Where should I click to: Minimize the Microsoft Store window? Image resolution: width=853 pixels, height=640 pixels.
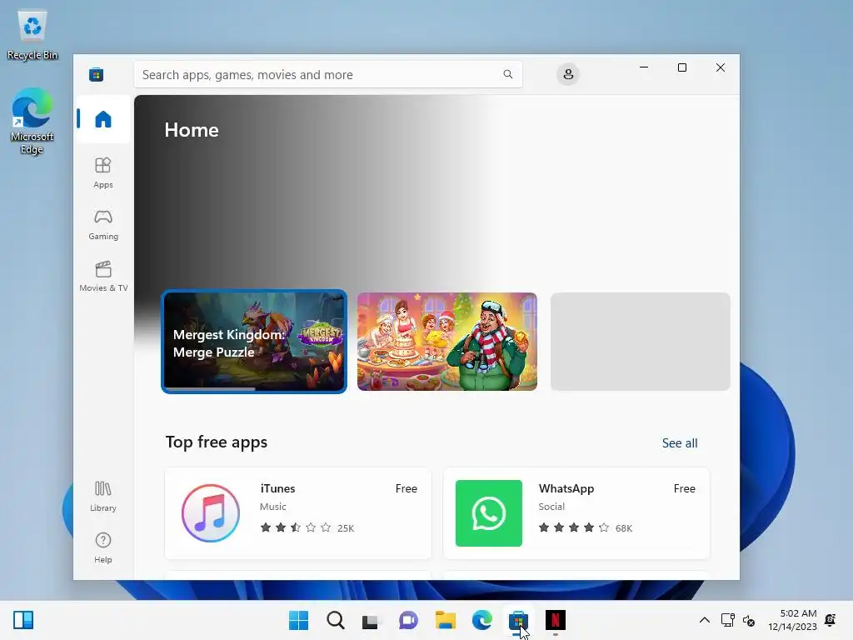644,67
